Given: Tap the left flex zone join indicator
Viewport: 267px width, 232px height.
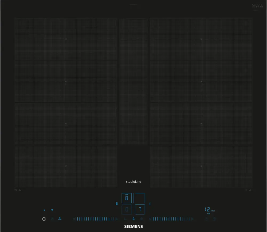Looking at the screenshot, I should click(x=117, y=204).
